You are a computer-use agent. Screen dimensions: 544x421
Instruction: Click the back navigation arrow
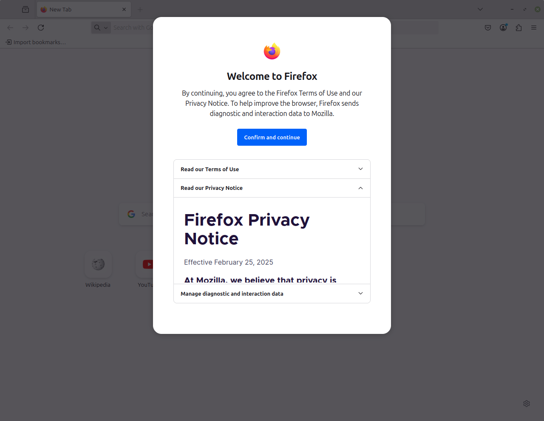click(10, 28)
